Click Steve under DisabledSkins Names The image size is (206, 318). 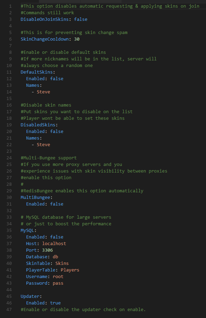[43, 145]
